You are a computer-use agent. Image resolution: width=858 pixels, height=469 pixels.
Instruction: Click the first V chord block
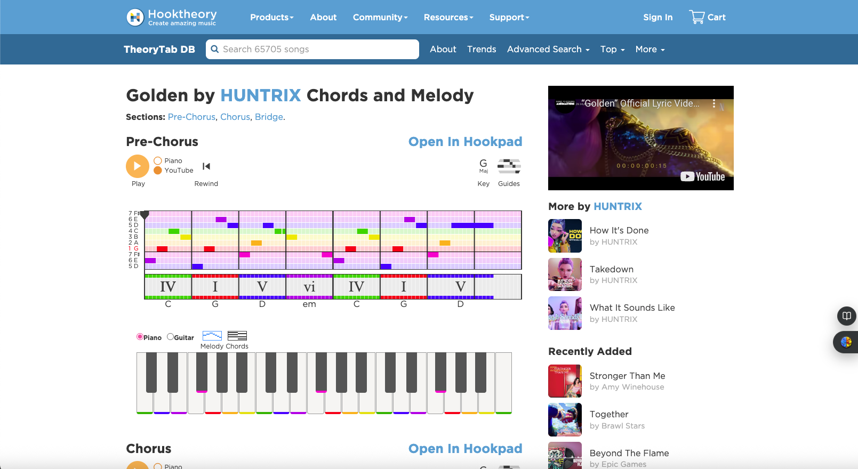tap(262, 287)
